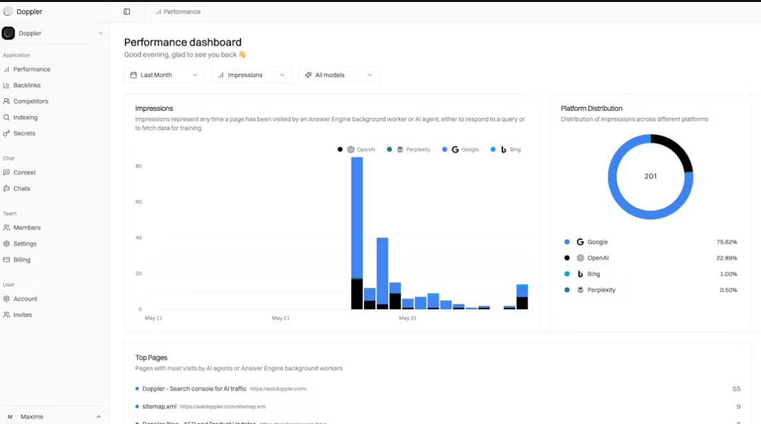Click the Google logo in chart legend
761x424 pixels.
point(455,150)
